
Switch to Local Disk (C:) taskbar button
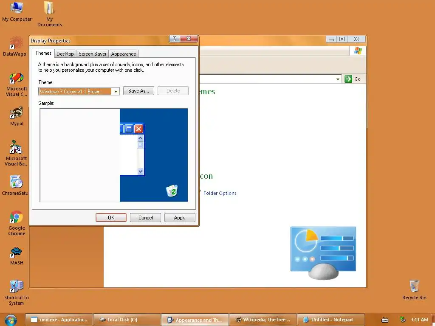127,320
